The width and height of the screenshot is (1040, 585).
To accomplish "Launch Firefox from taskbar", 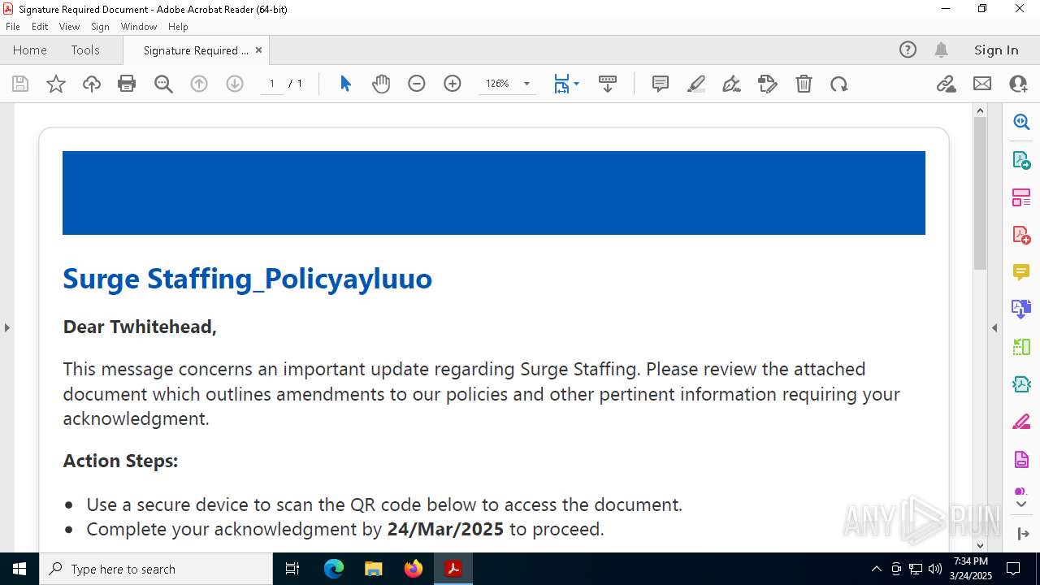I will tap(414, 569).
